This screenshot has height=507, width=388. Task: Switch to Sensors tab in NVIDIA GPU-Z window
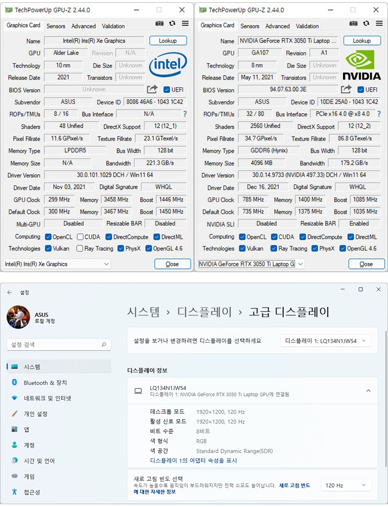[250, 26]
